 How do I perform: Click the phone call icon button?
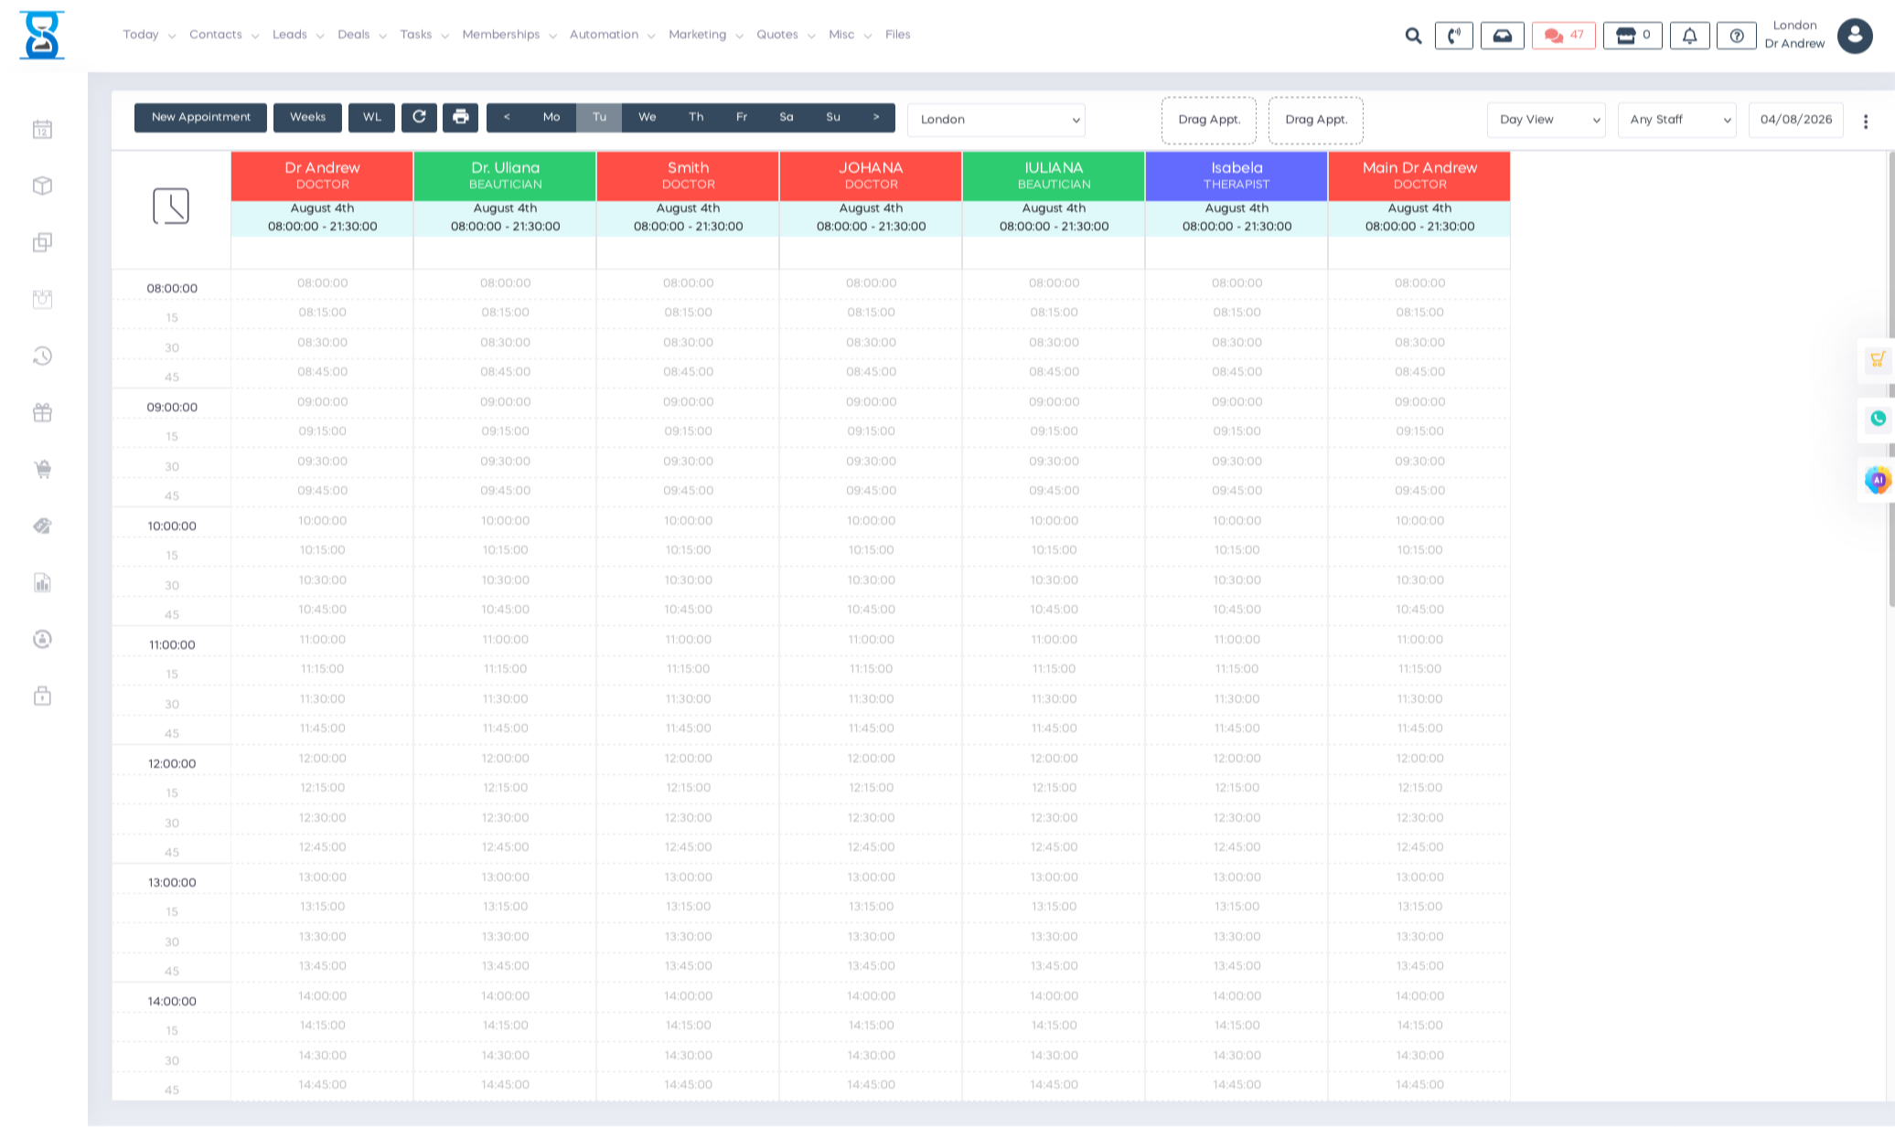[x=1454, y=36]
